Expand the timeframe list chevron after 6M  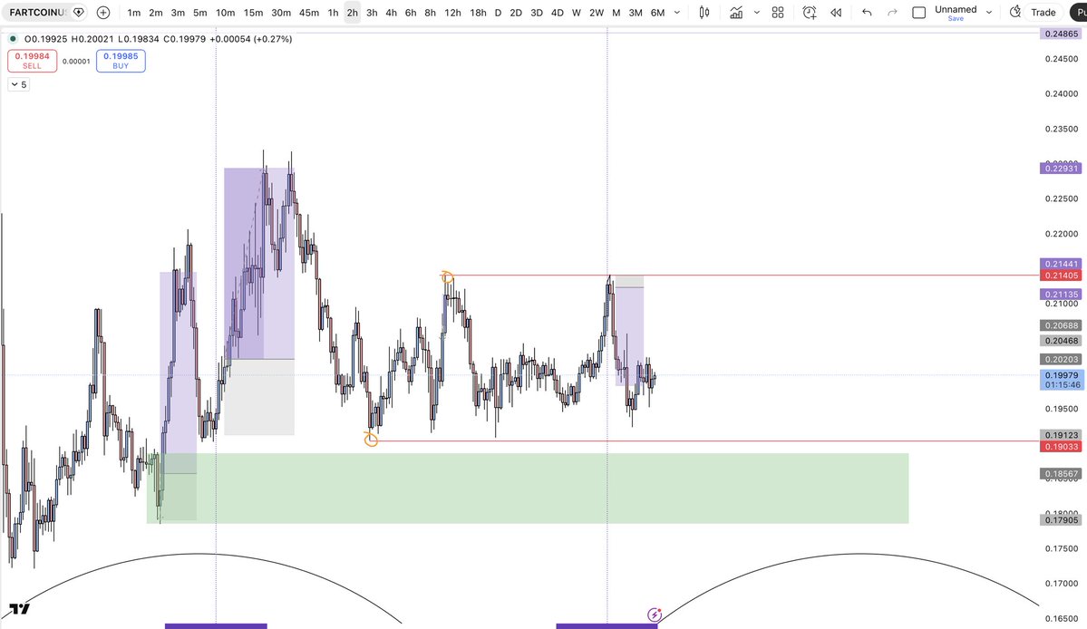[677, 13]
